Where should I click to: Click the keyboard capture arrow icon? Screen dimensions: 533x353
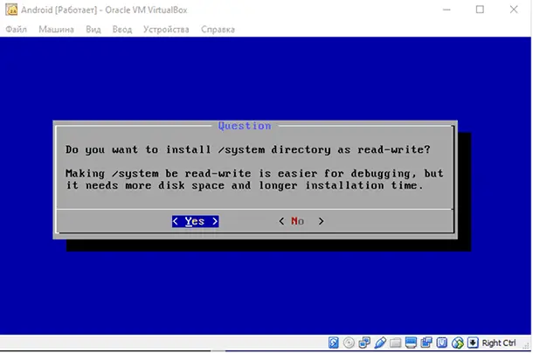click(x=473, y=343)
